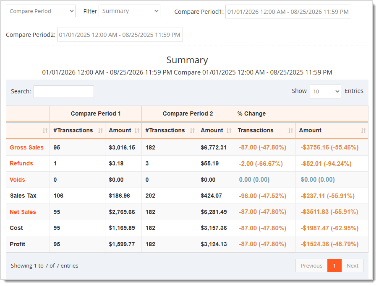Image resolution: width=379 pixels, height=286 pixels.
Task: Click Sales Tax transactions count 106
Action: click(58, 196)
